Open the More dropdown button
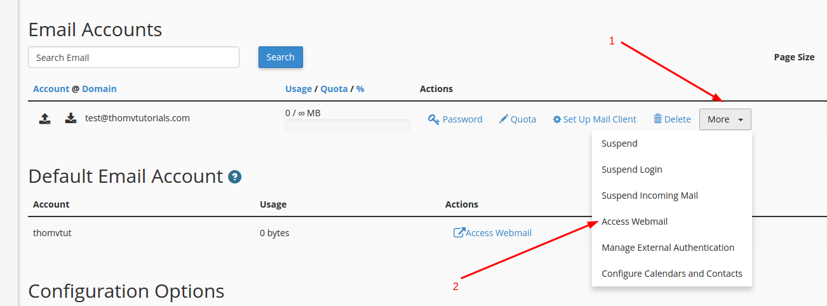Screen dimensions: 827x306 [725, 119]
